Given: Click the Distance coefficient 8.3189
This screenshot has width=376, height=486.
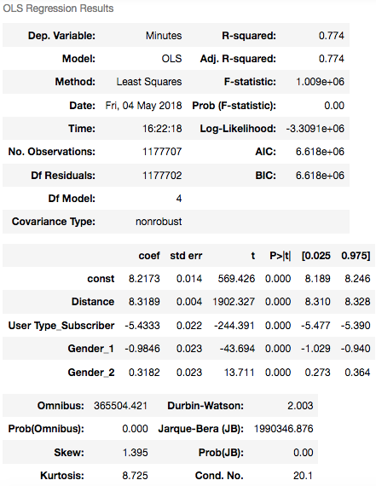Looking at the screenshot, I should click(x=144, y=302).
